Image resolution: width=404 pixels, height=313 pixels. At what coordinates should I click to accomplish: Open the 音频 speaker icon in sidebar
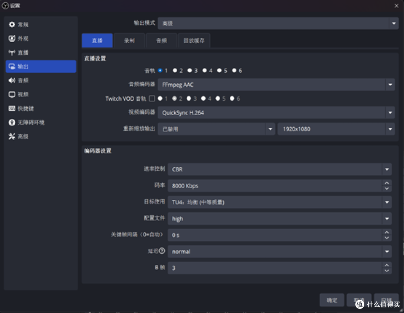point(12,80)
